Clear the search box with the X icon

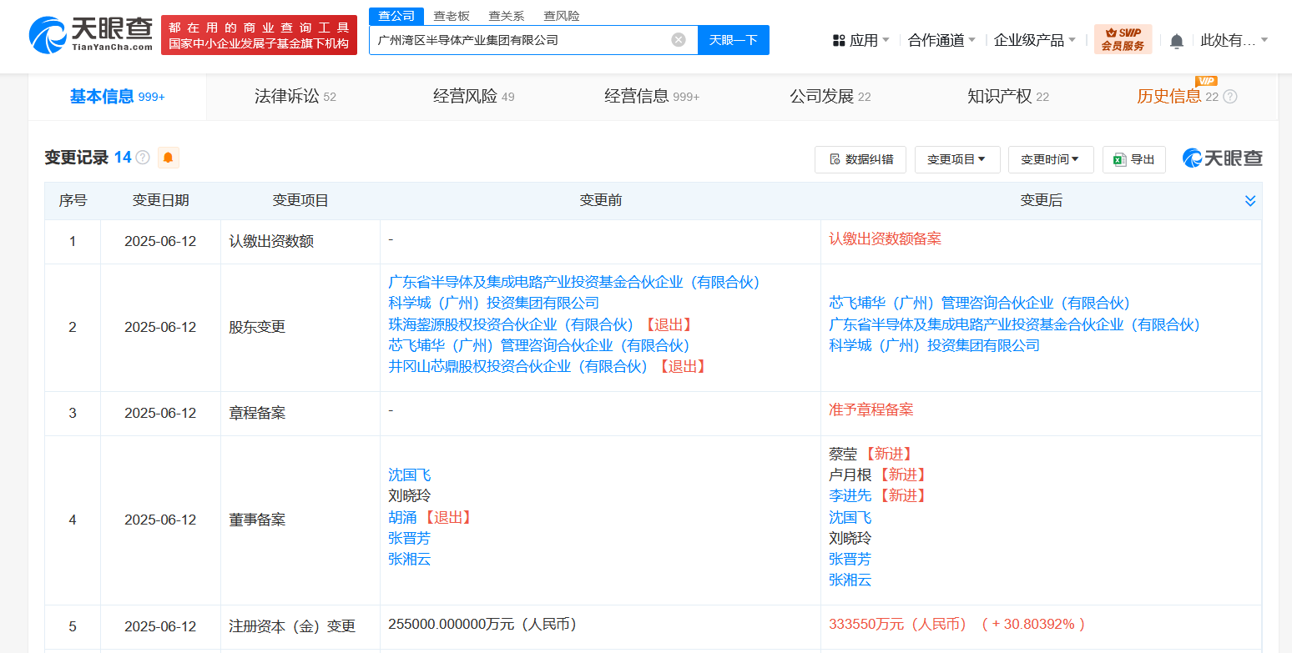tap(679, 40)
